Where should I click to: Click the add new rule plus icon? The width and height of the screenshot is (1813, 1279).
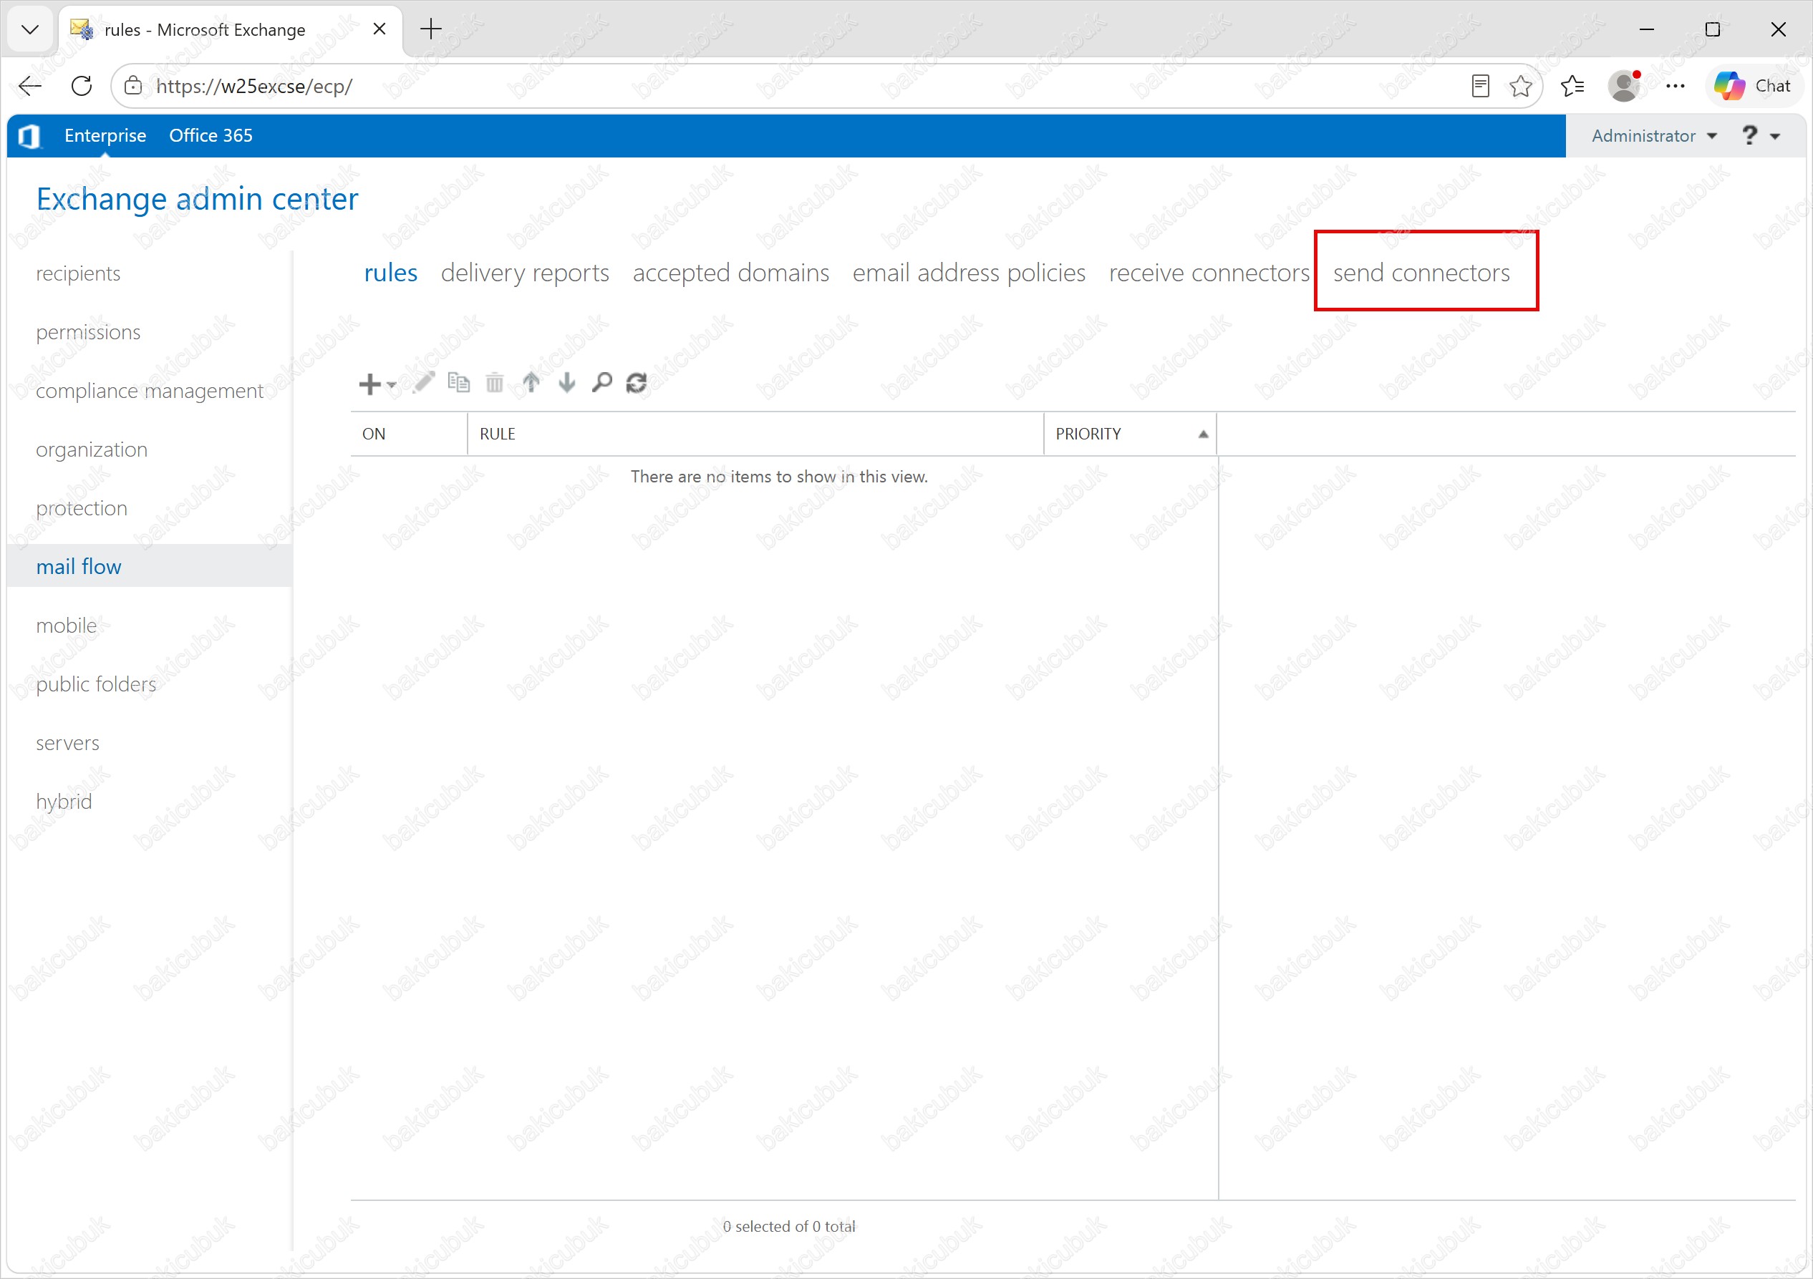coord(369,384)
